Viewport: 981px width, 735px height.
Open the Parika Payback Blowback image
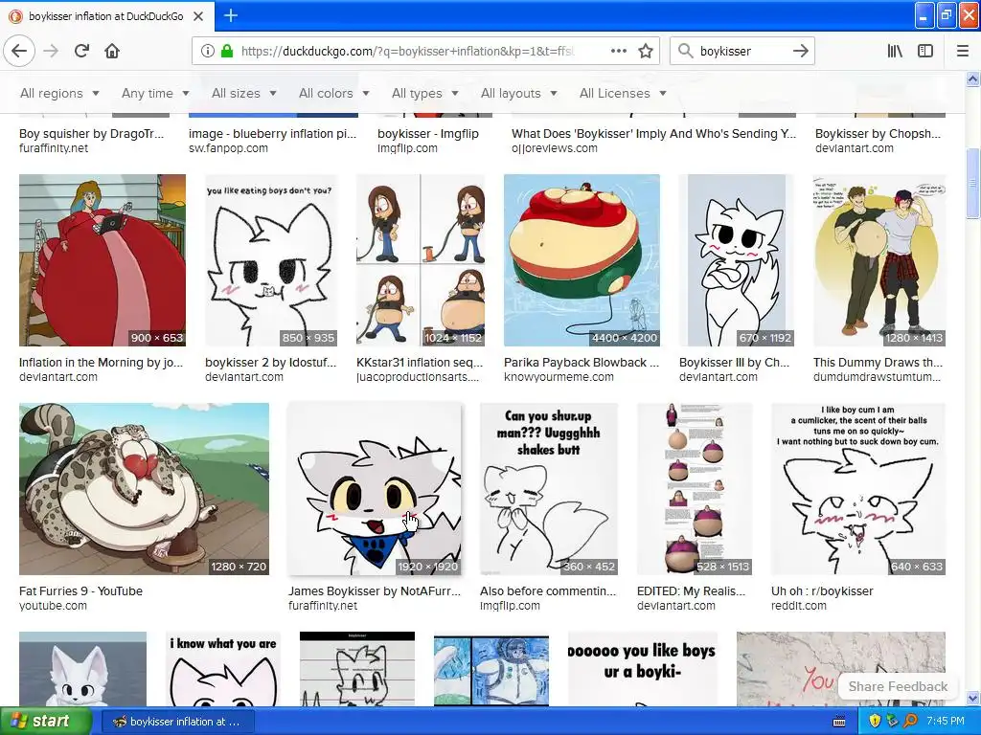pos(582,260)
